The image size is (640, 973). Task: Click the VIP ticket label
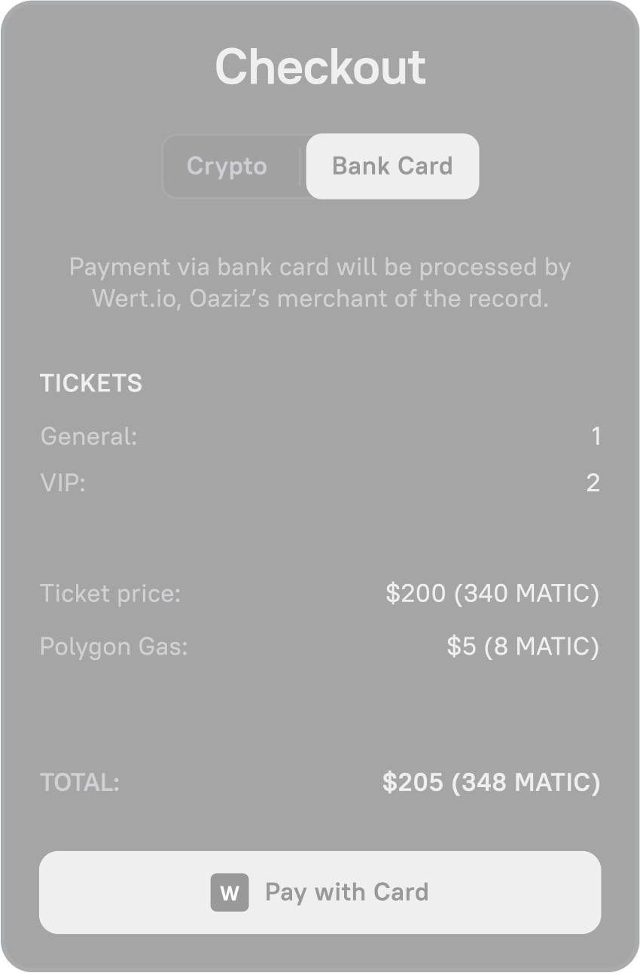[63, 482]
